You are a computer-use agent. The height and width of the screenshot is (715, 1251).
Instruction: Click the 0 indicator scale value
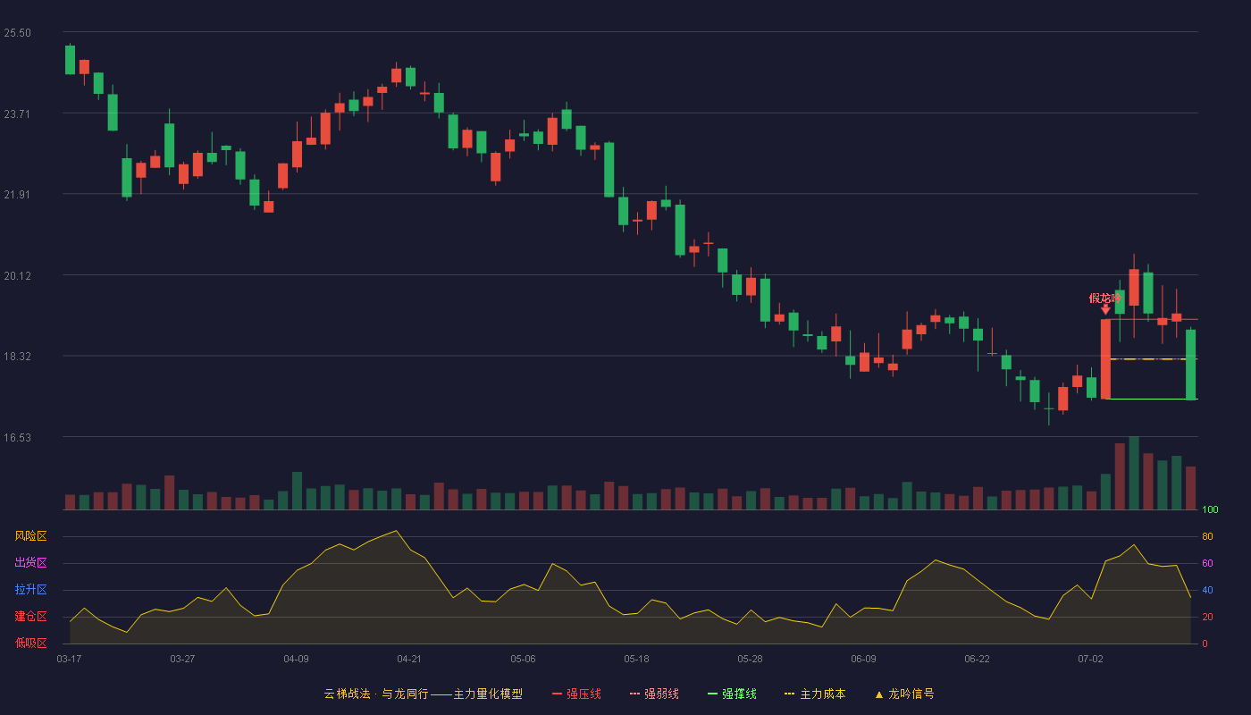pyautogui.click(x=1205, y=644)
